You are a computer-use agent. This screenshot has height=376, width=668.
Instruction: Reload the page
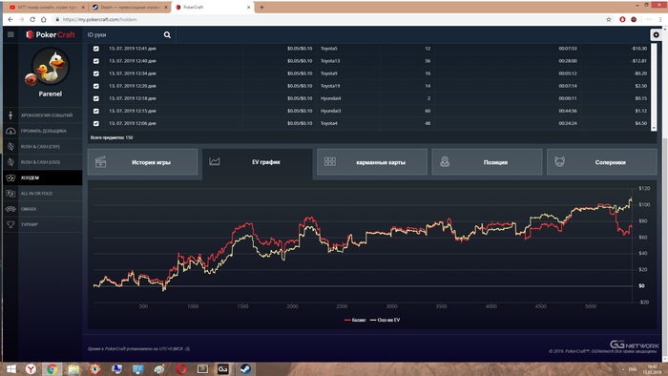pyautogui.click(x=32, y=20)
